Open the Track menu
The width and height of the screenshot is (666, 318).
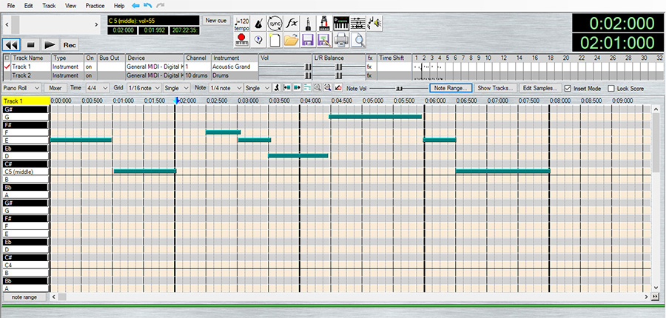tap(49, 6)
